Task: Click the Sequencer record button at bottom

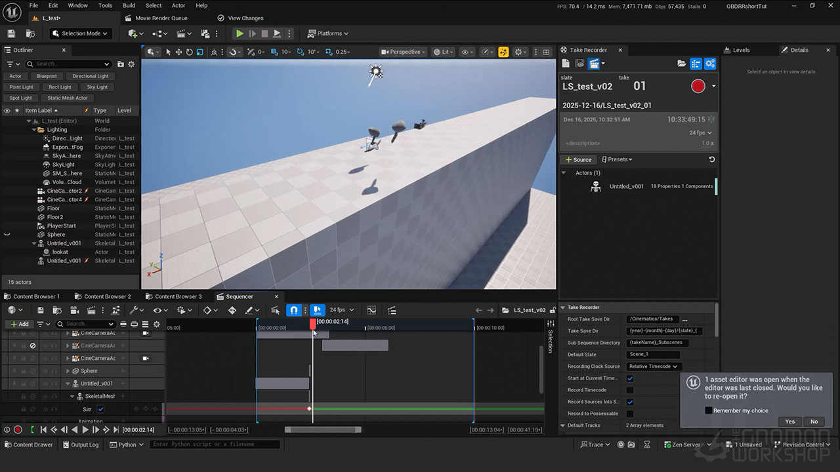Action: 18,430
